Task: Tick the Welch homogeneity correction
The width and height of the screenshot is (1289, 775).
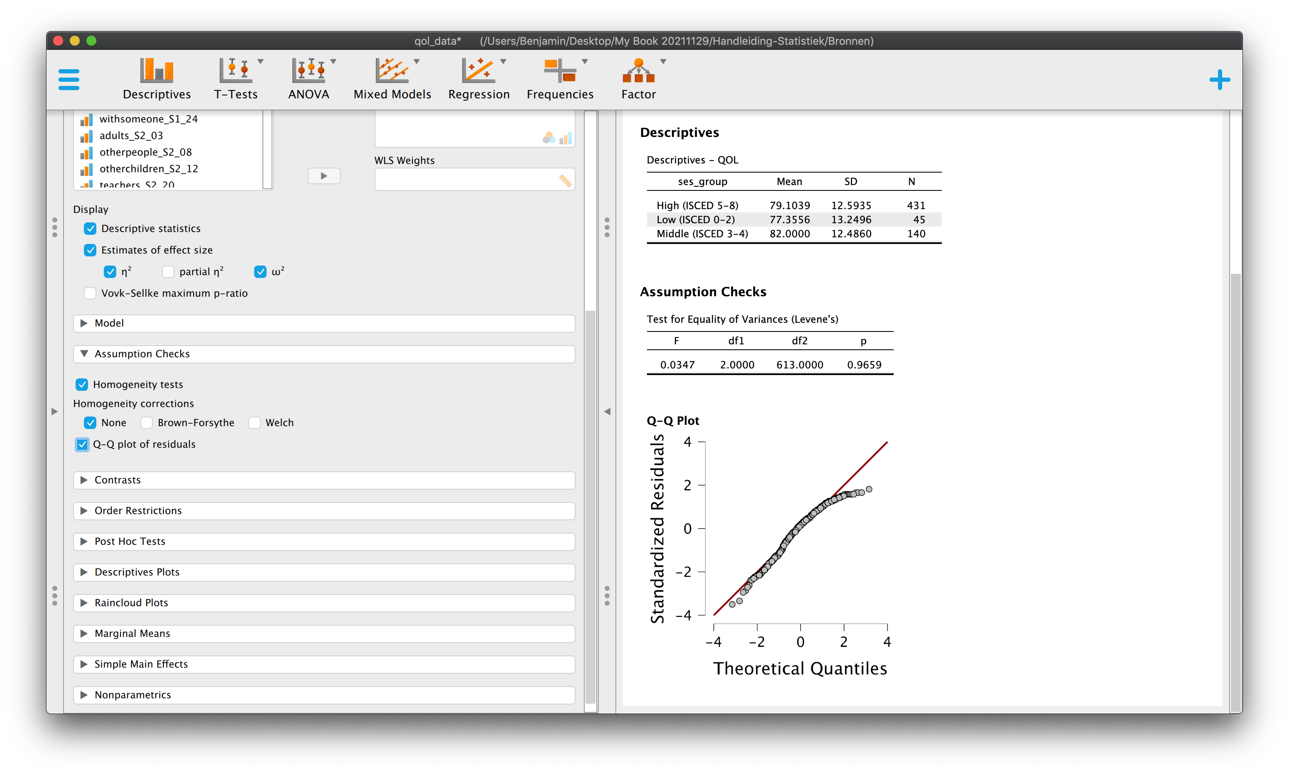Action: [x=255, y=422]
